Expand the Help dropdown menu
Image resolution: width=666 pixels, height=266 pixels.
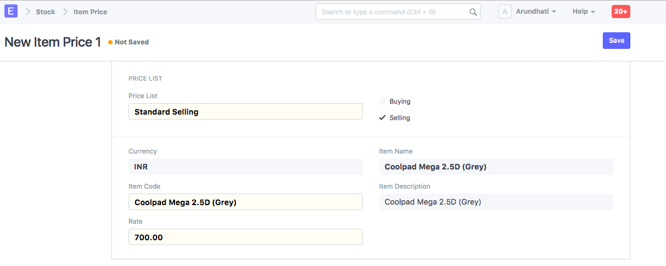[583, 12]
